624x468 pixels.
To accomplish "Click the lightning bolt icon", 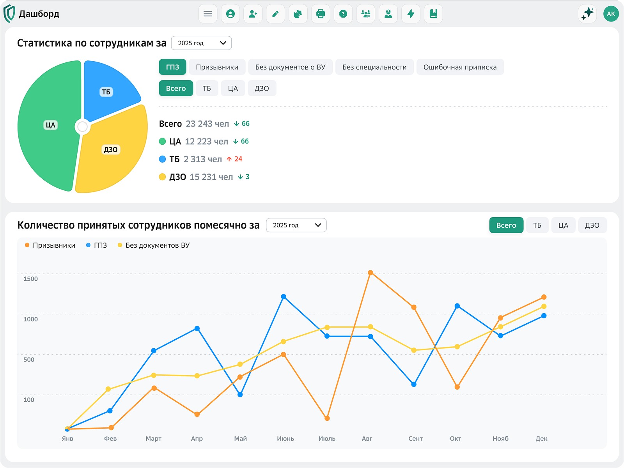I will point(411,14).
